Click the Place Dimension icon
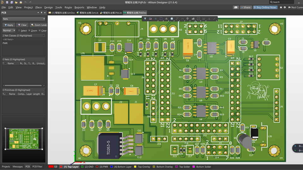Viewport: 303px width, 170px height. click(204, 19)
